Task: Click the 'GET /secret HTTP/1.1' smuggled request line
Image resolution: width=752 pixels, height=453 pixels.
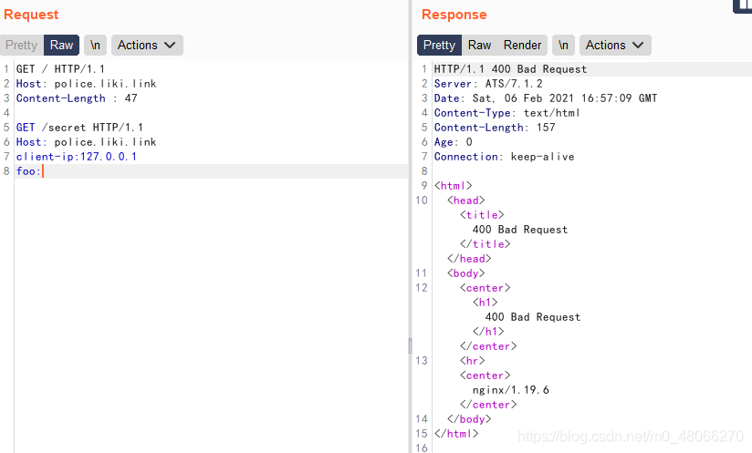Action: pos(79,128)
